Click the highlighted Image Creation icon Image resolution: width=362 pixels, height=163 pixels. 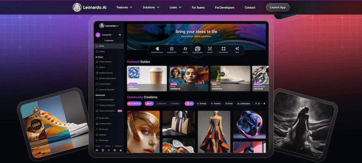(x=197, y=49)
